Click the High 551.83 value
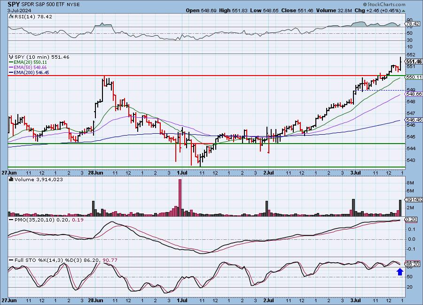Screen dimensions: 423x305 pos(233,10)
